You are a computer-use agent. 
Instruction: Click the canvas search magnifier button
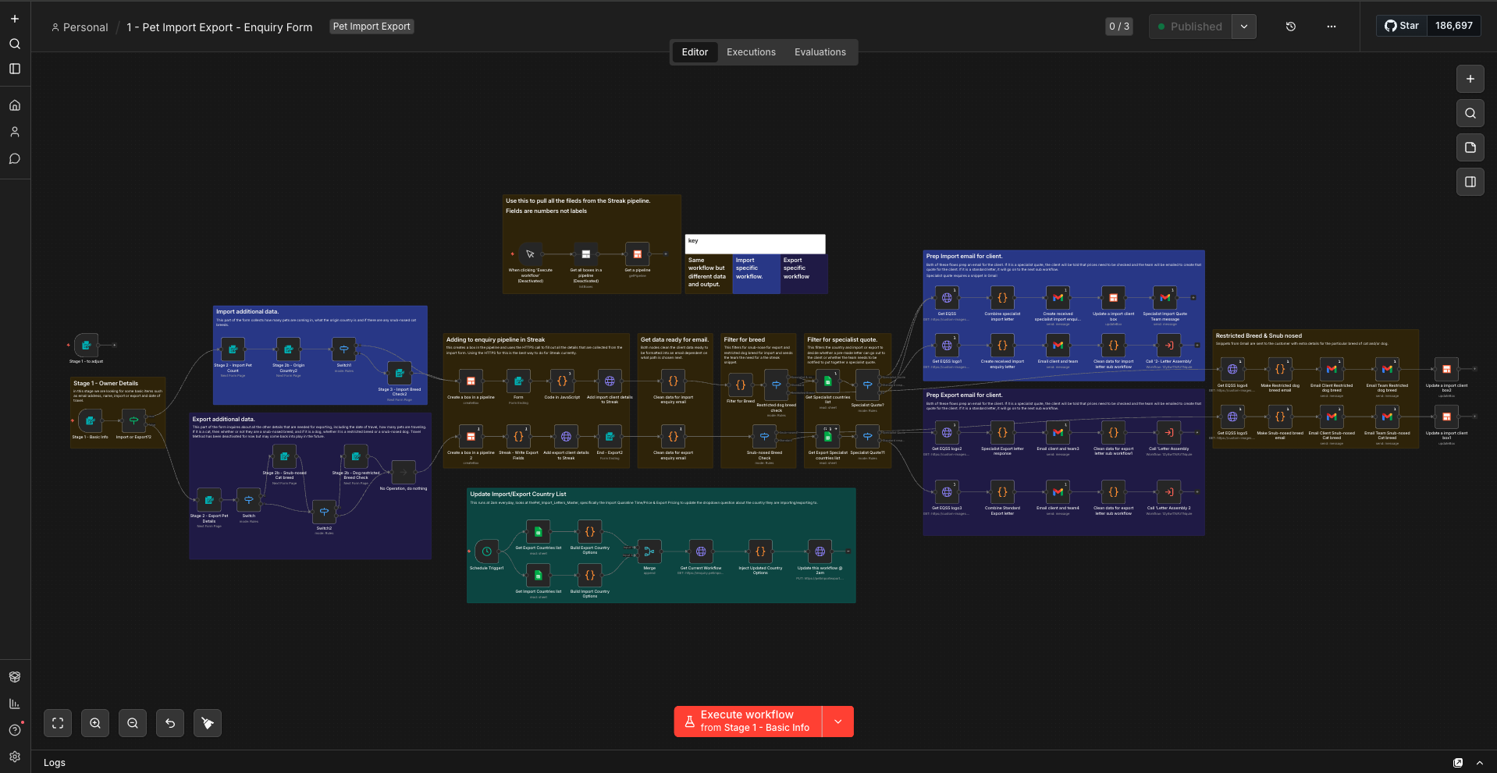click(1470, 113)
